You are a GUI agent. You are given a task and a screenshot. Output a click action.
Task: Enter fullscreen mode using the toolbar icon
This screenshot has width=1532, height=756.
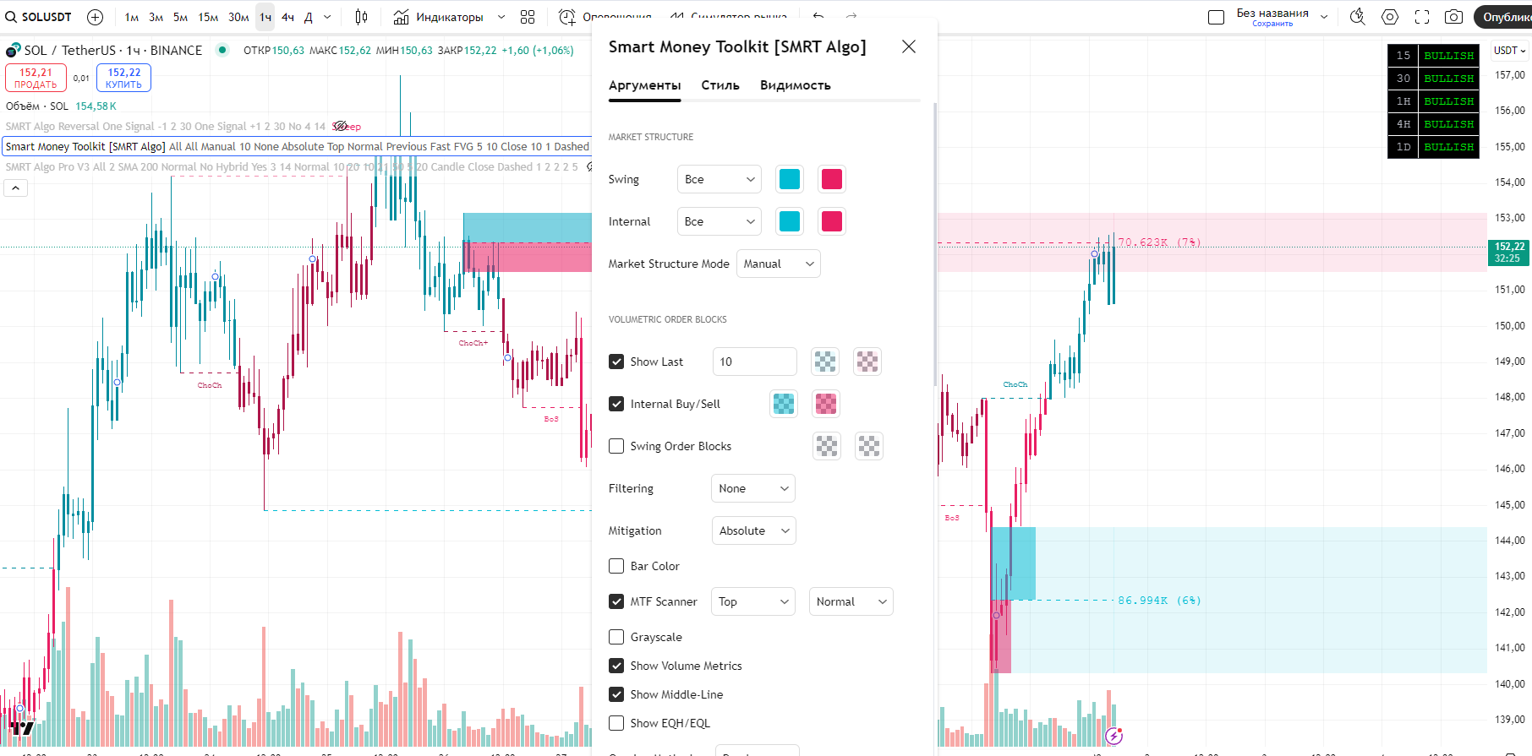pos(1422,17)
